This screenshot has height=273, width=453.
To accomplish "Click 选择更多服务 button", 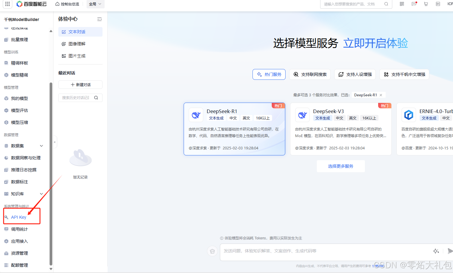I will [x=341, y=166].
